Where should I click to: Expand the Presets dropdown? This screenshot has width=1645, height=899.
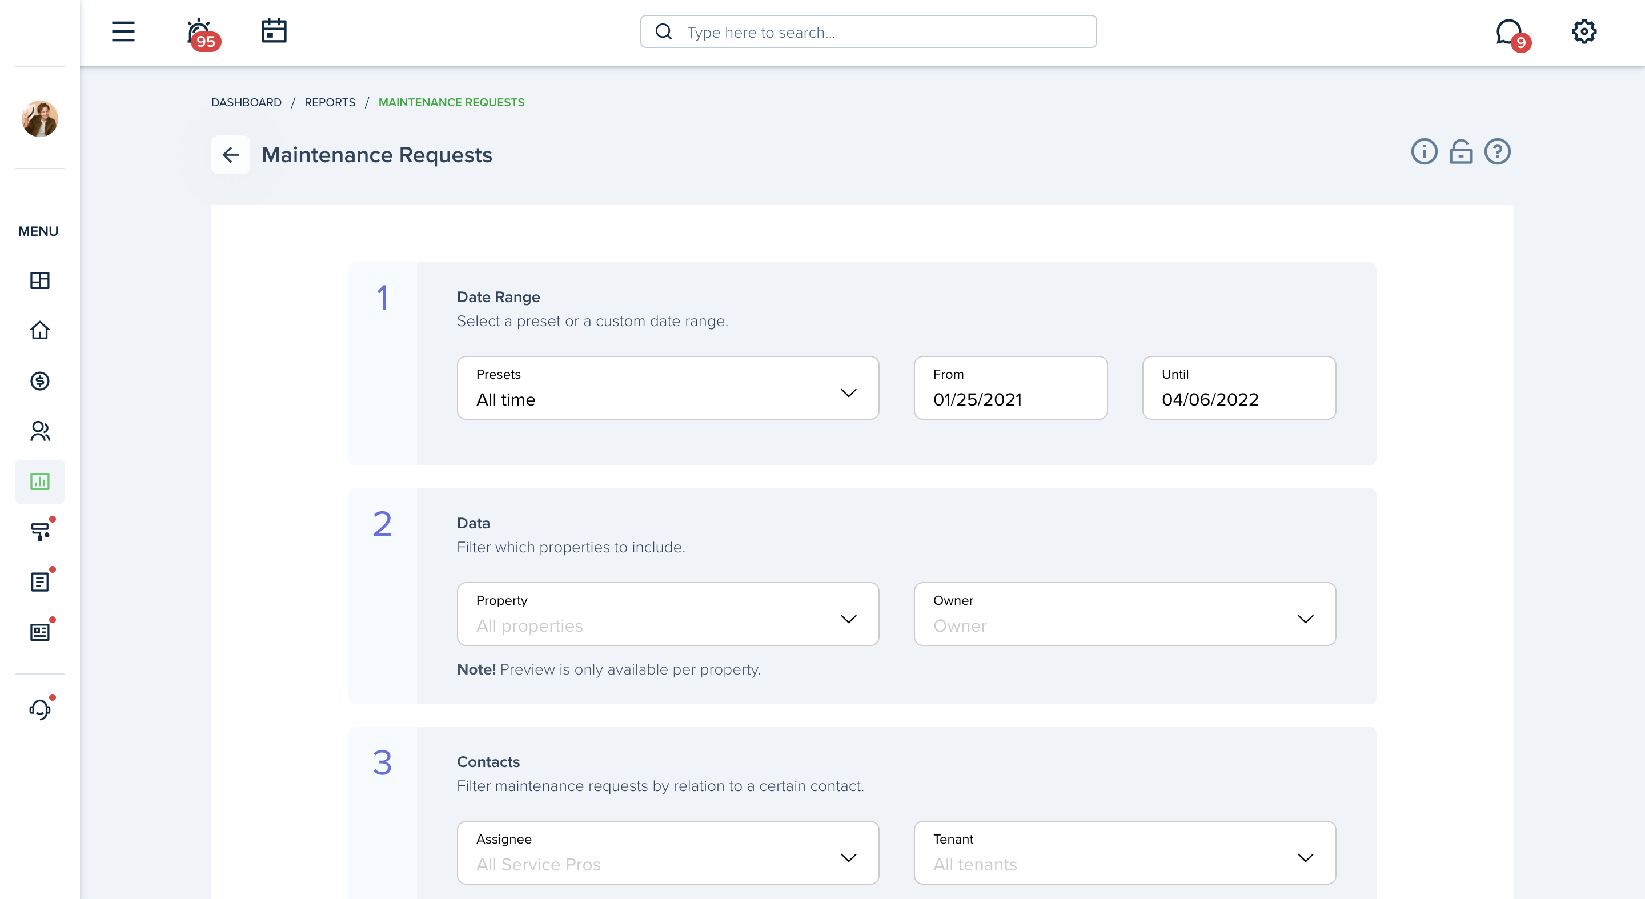coord(668,388)
